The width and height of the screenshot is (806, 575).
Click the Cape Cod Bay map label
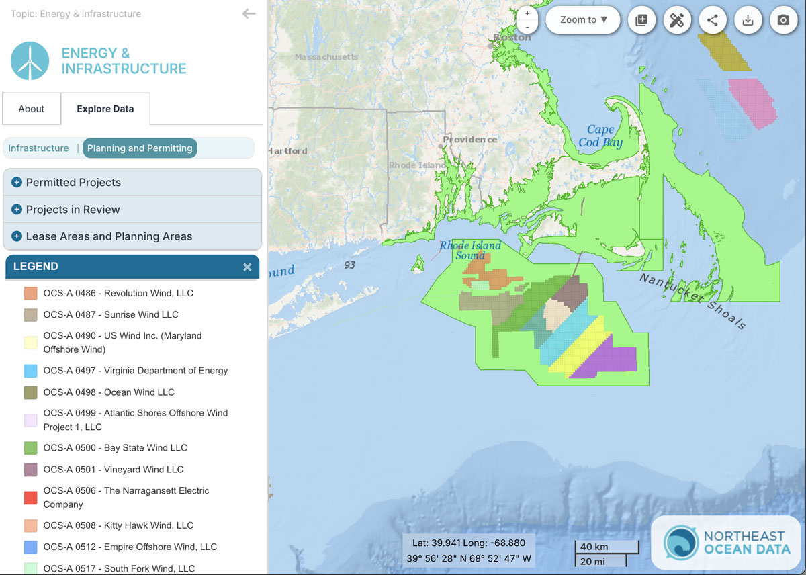click(x=600, y=136)
